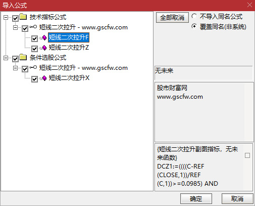Toggle the 短线二次拉升 group checkbox under 条件选股公式

point(25,69)
